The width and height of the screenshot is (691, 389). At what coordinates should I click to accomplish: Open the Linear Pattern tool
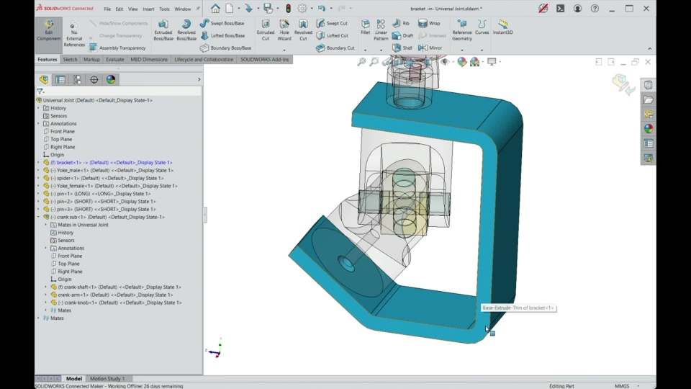click(x=381, y=30)
